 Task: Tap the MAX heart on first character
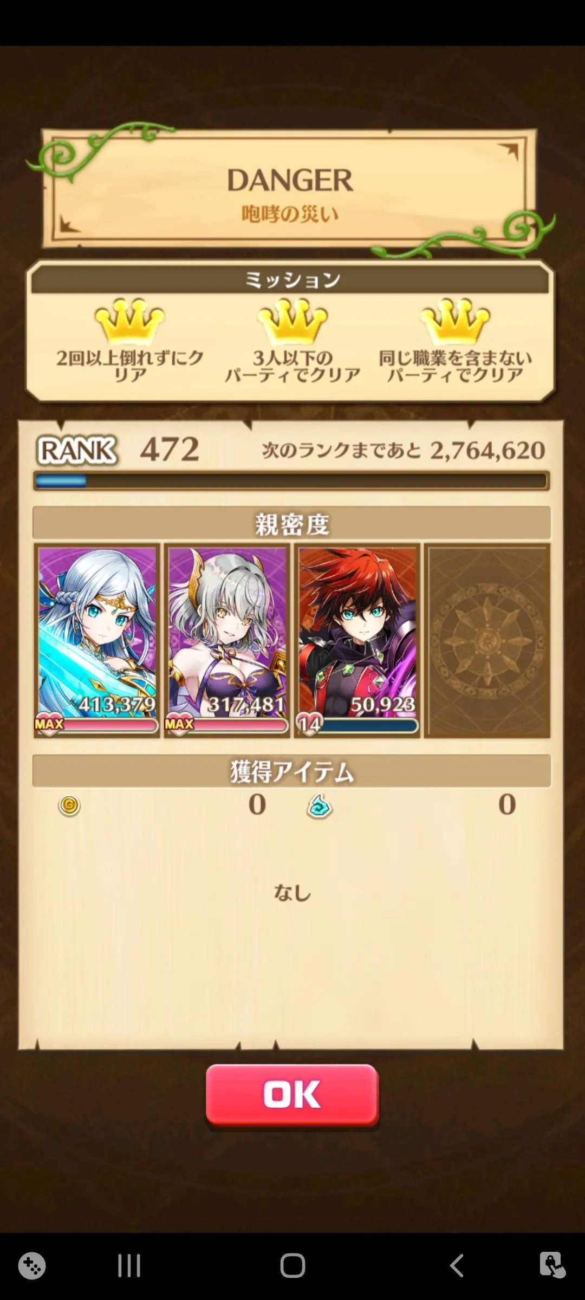point(49,724)
